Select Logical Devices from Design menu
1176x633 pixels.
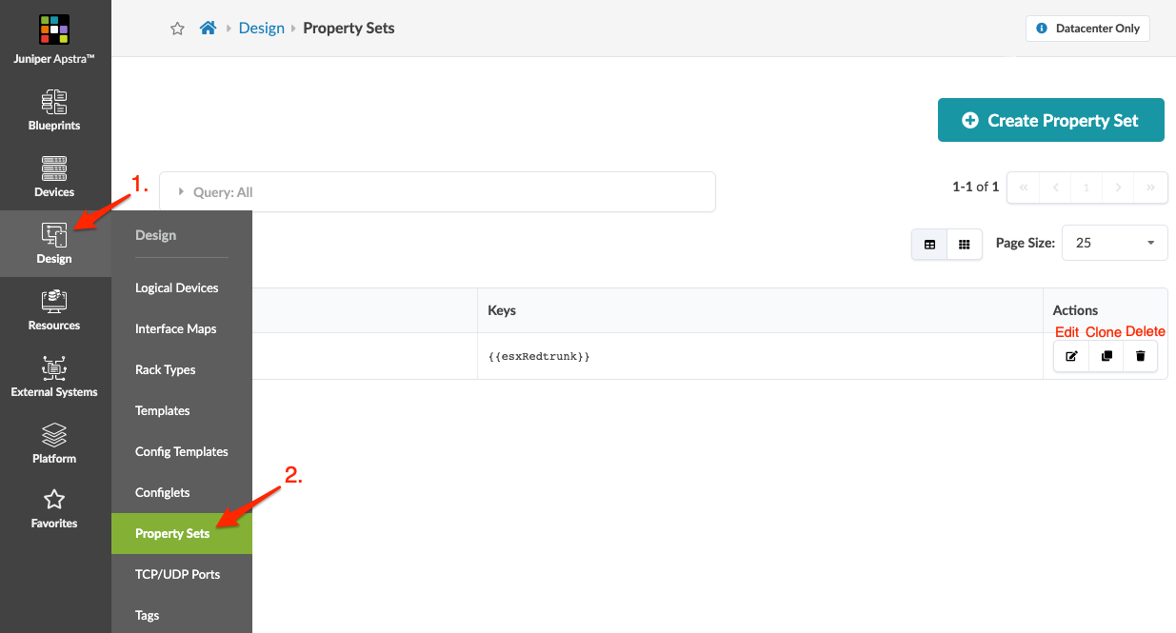[177, 287]
